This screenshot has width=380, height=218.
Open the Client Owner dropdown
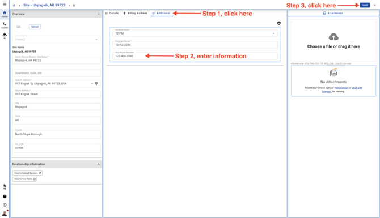[x=56, y=39]
